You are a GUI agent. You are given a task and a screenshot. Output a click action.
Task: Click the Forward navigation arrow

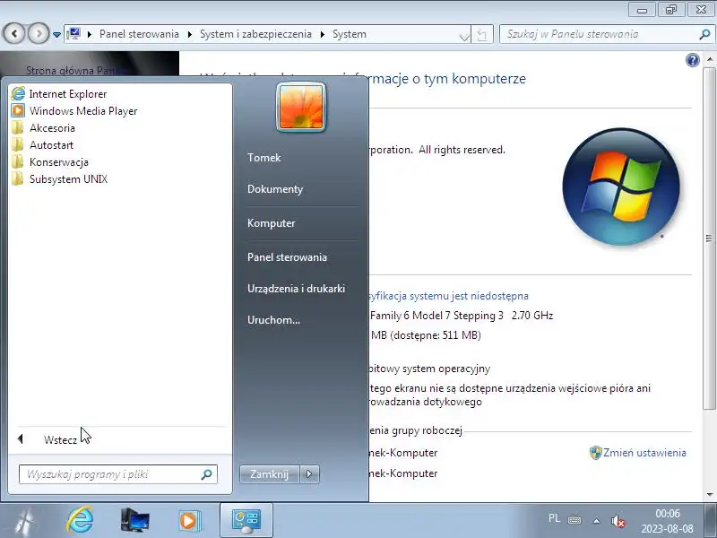click(39, 33)
